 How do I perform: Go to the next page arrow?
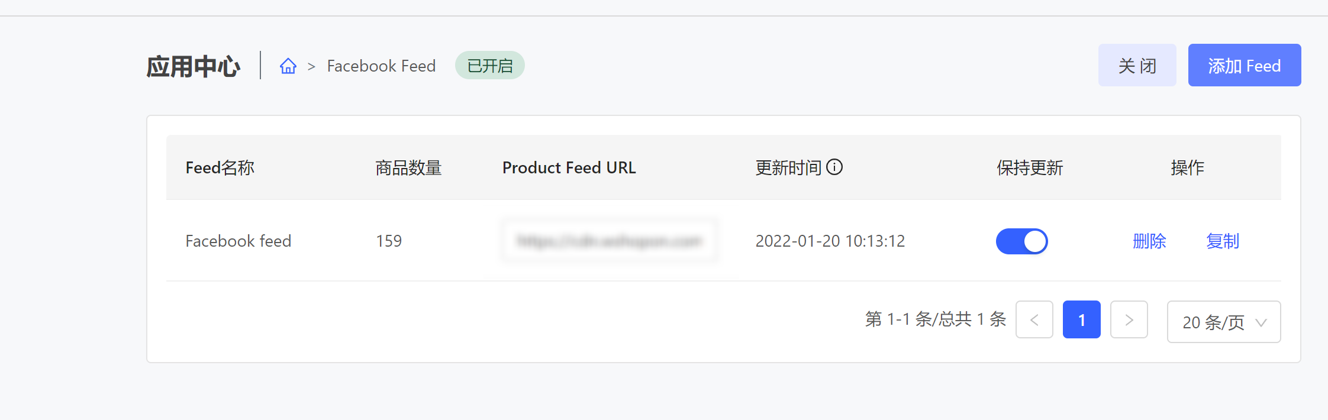[1129, 319]
